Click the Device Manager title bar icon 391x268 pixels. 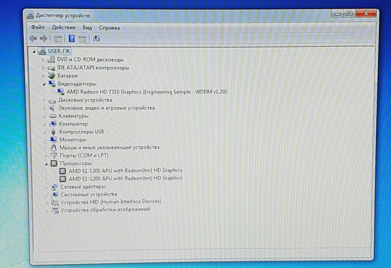point(30,16)
